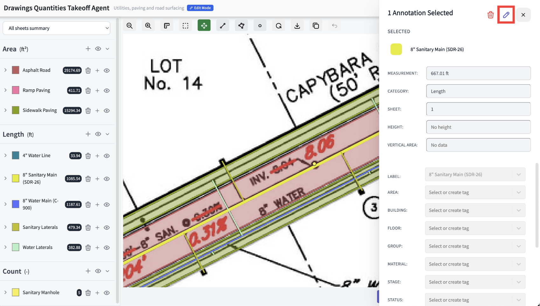540x306 pixels.
Task: Delete the 4" Water Line item
Action: click(88, 156)
